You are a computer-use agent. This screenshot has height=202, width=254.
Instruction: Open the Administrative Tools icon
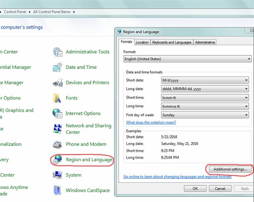(x=58, y=52)
